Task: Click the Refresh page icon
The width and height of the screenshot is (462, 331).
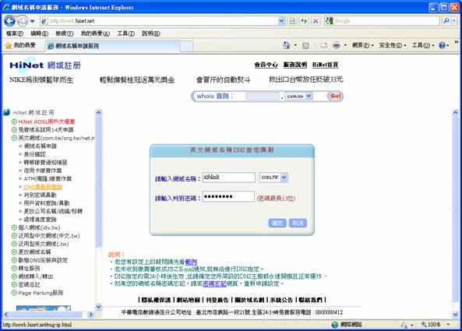Action: (304, 21)
